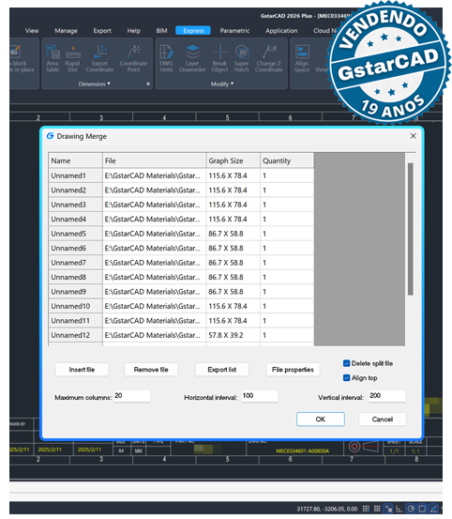Click the Insert file button
Viewport: 452px width, 519px height.
pos(82,370)
